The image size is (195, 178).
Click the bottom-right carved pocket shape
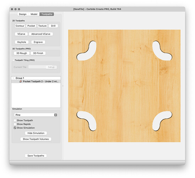(x=162, y=121)
